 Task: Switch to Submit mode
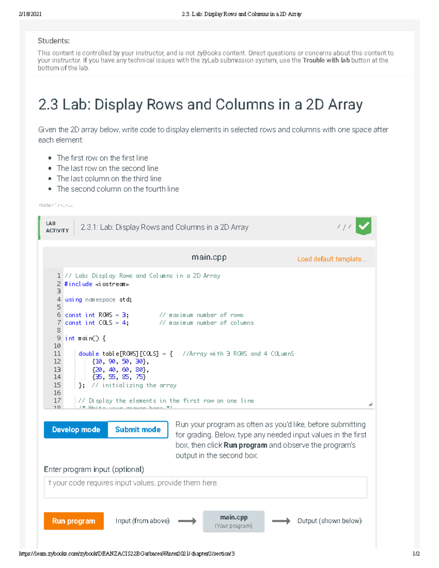point(138,429)
